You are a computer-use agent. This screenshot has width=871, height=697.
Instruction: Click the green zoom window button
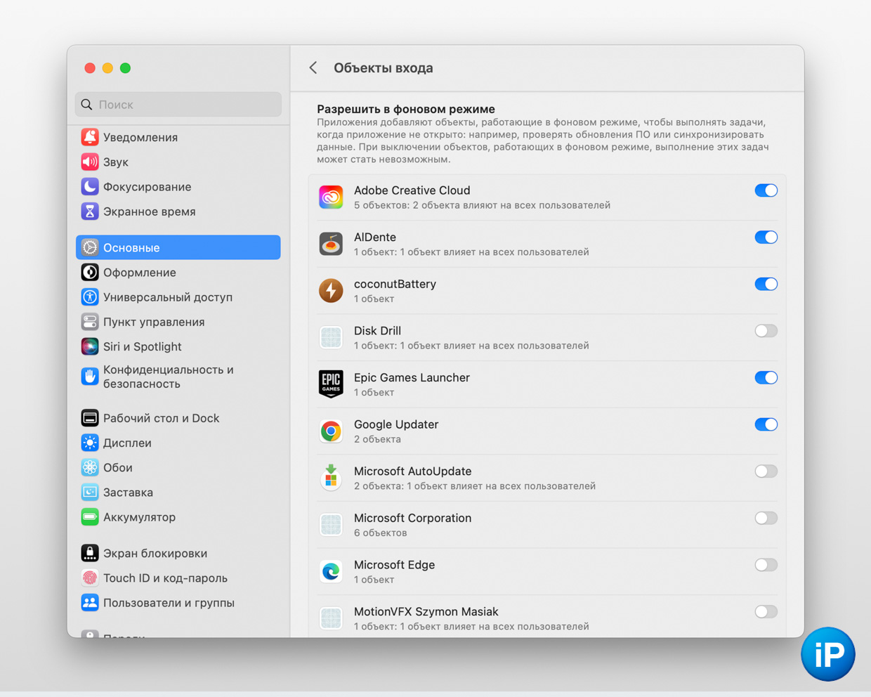point(125,68)
